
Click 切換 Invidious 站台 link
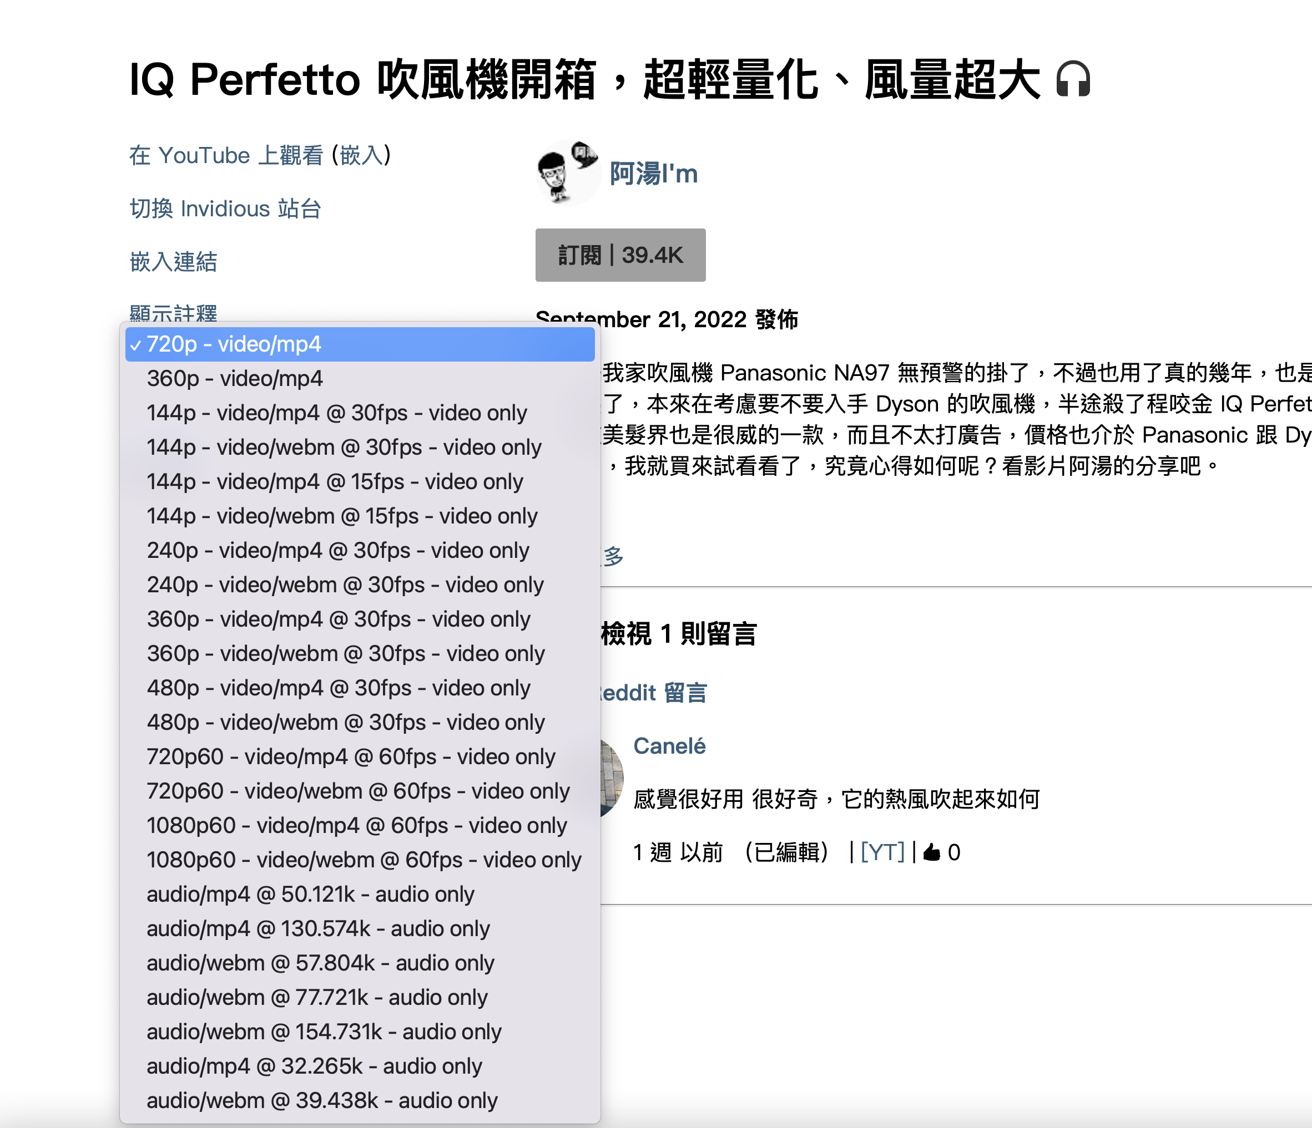[225, 209]
